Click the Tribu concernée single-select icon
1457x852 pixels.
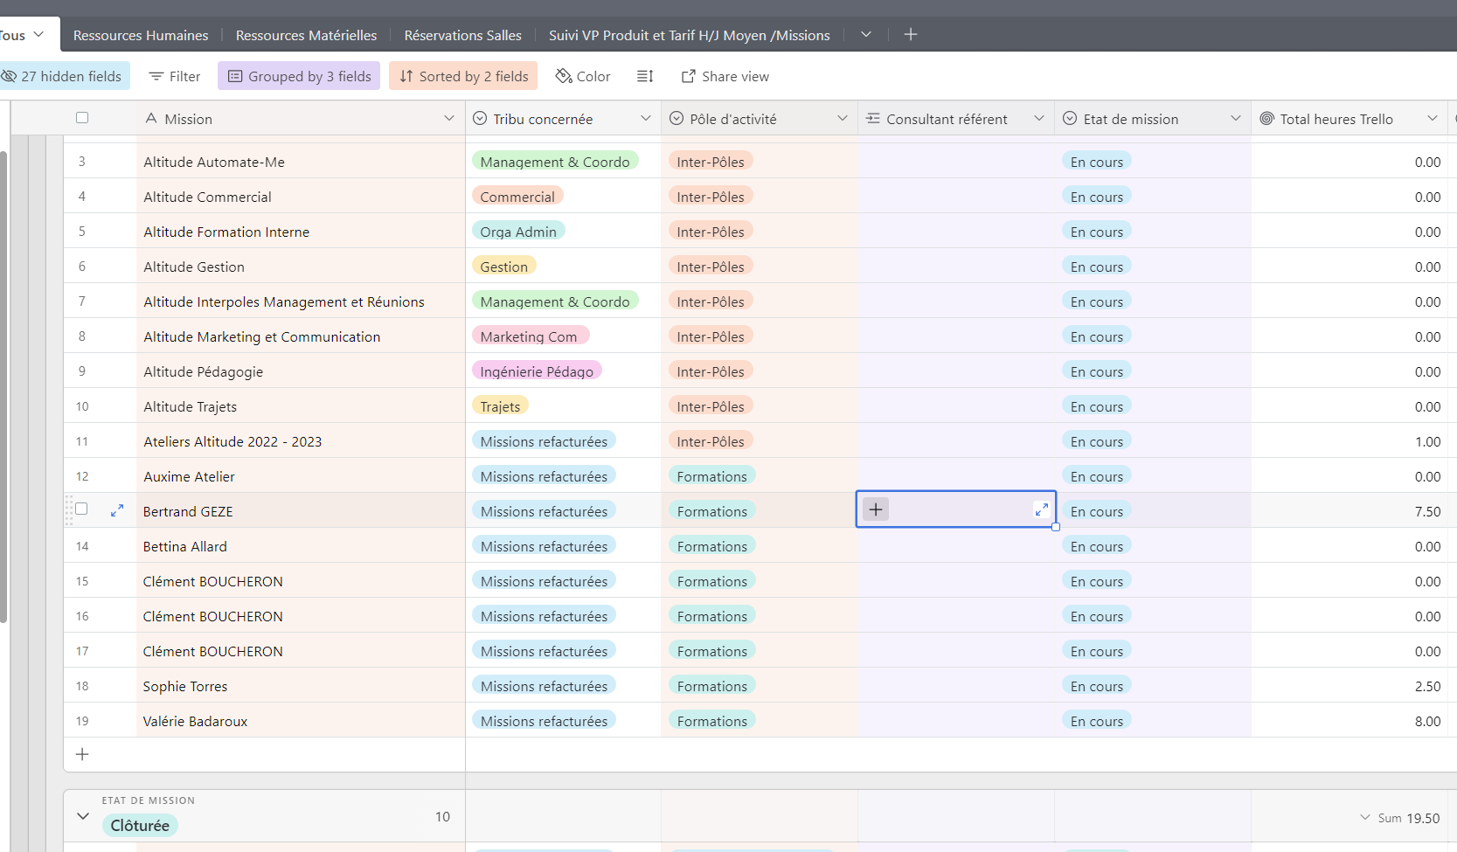(x=480, y=118)
